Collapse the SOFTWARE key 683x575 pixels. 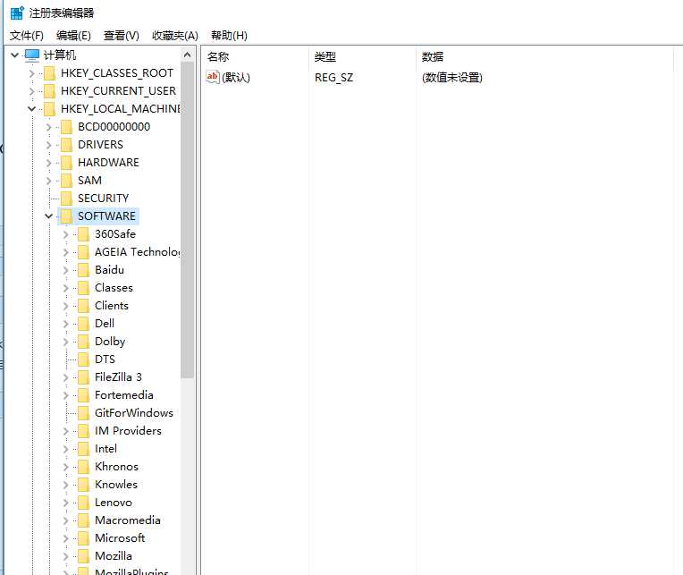tap(49, 216)
